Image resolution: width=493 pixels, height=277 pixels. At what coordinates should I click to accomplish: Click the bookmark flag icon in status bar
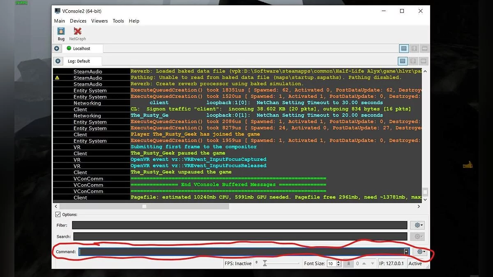click(348, 263)
